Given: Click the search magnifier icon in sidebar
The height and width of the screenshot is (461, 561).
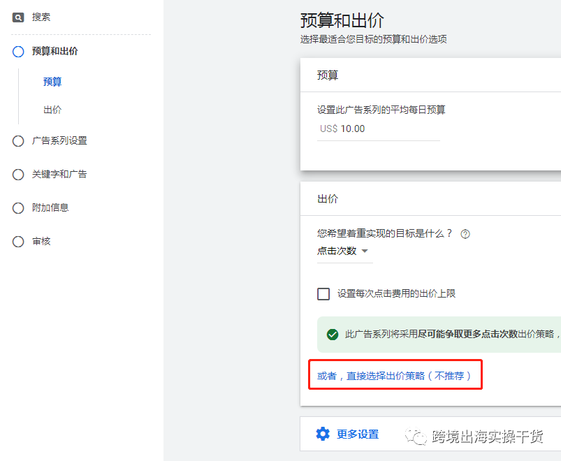Looking at the screenshot, I should click(17, 17).
